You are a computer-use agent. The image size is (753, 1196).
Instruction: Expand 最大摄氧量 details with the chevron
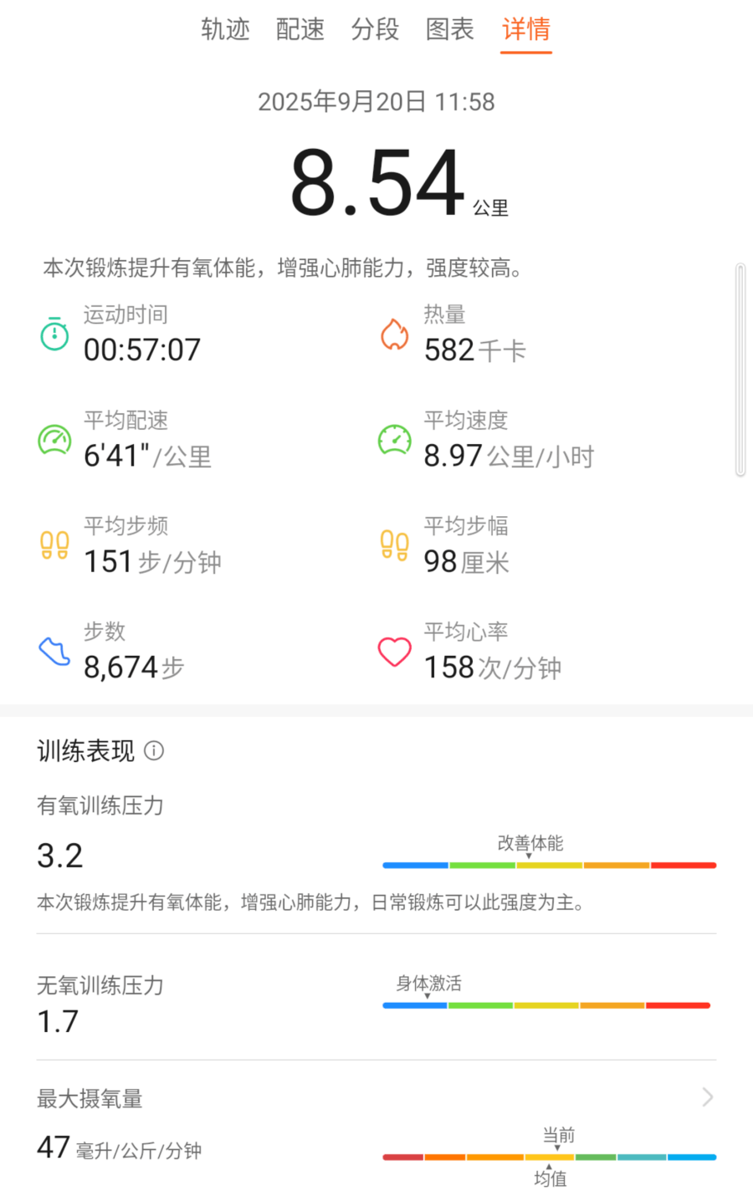click(708, 1096)
